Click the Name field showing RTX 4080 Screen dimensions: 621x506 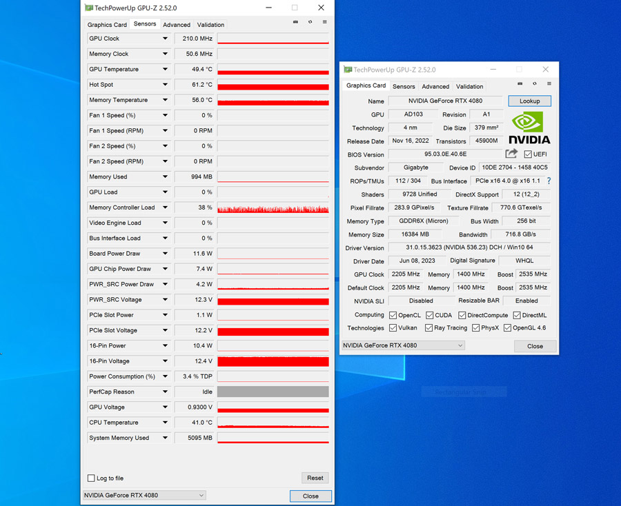(x=446, y=101)
